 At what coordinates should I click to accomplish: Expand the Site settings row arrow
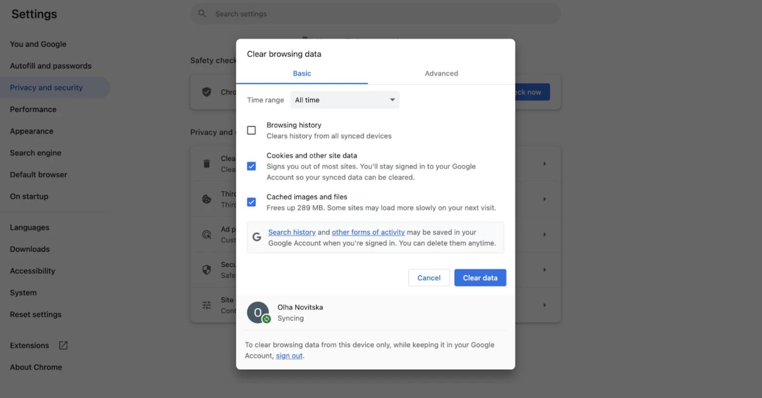point(545,305)
